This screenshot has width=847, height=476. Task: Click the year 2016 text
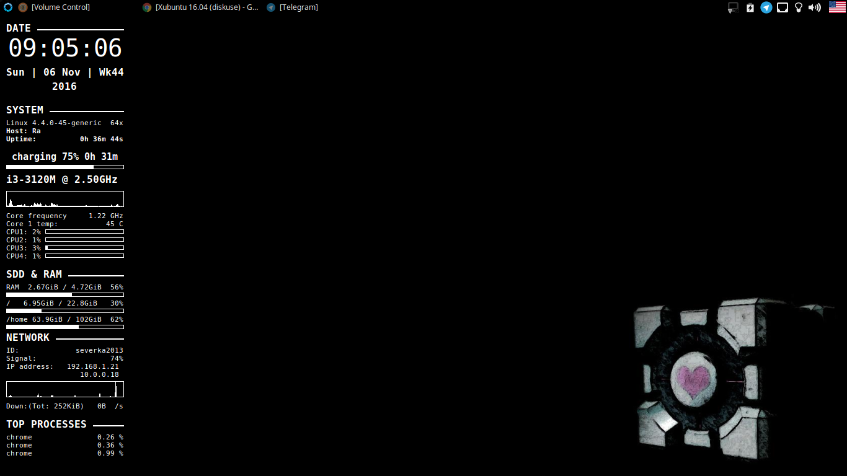(x=64, y=87)
